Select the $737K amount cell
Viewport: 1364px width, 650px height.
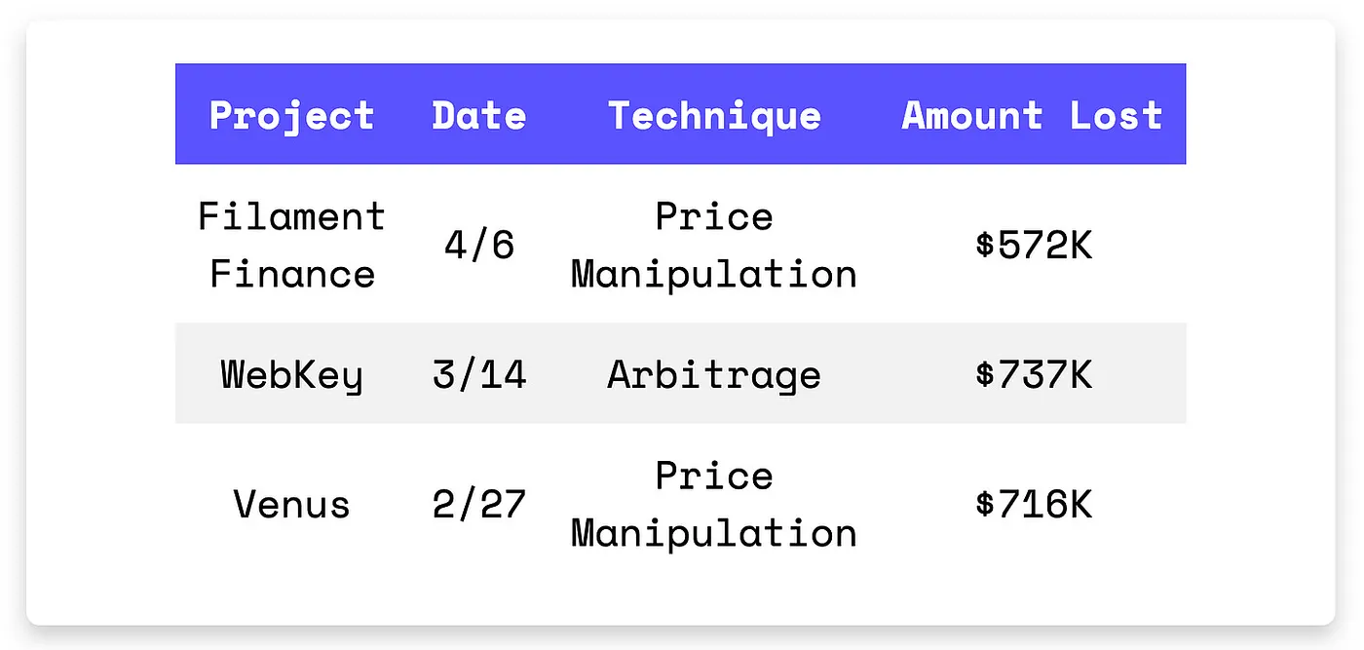(1034, 374)
